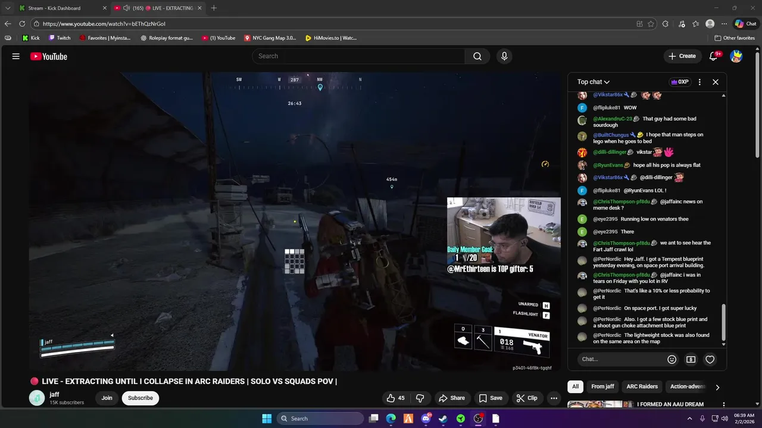Select the ARC Raiders chip
This screenshot has height=428, width=762.
pos(642,386)
